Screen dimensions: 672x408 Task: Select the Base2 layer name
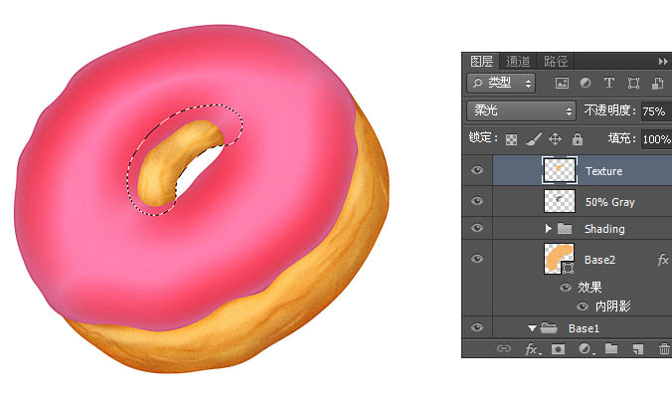pos(599,260)
